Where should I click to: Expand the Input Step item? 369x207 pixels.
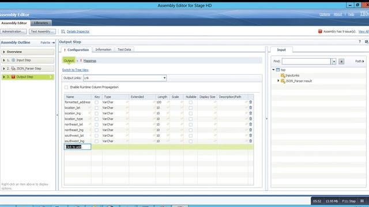tap(4, 60)
